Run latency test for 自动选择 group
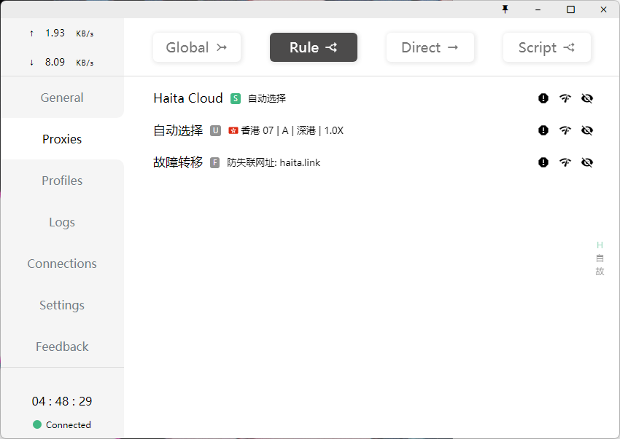Screen dimensions: 620x439 tap(565, 130)
